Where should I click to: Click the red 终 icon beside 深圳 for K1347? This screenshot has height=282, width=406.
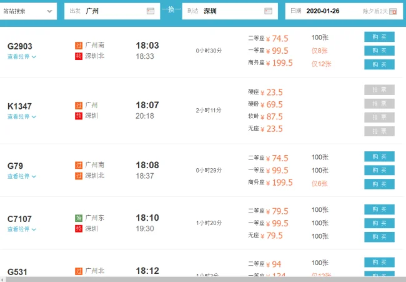pos(79,116)
